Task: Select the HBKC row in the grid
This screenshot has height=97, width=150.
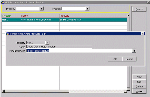Action: coord(64,20)
